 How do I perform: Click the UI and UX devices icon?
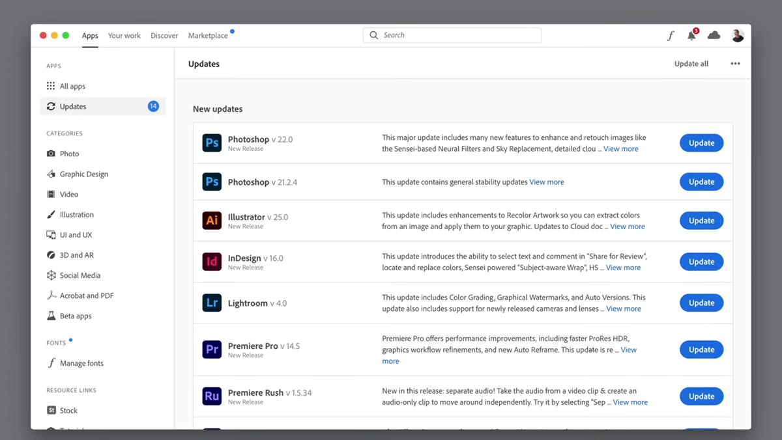51,234
